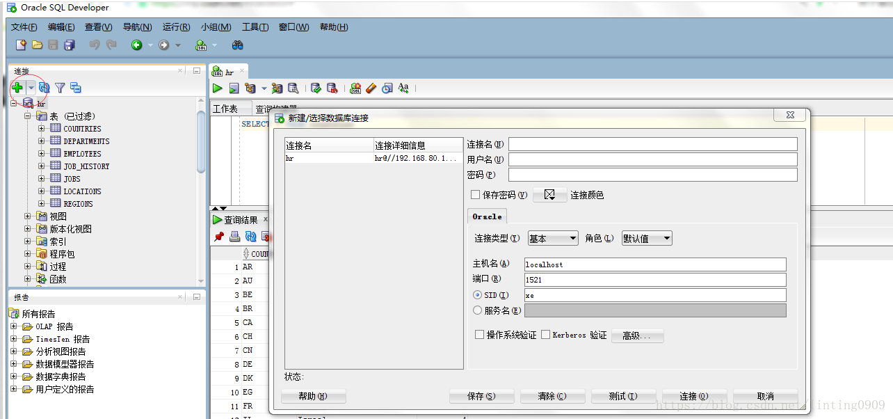Click the Forward navigation arrow icon
The height and width of the screenshot is (419, 893).
164,45
